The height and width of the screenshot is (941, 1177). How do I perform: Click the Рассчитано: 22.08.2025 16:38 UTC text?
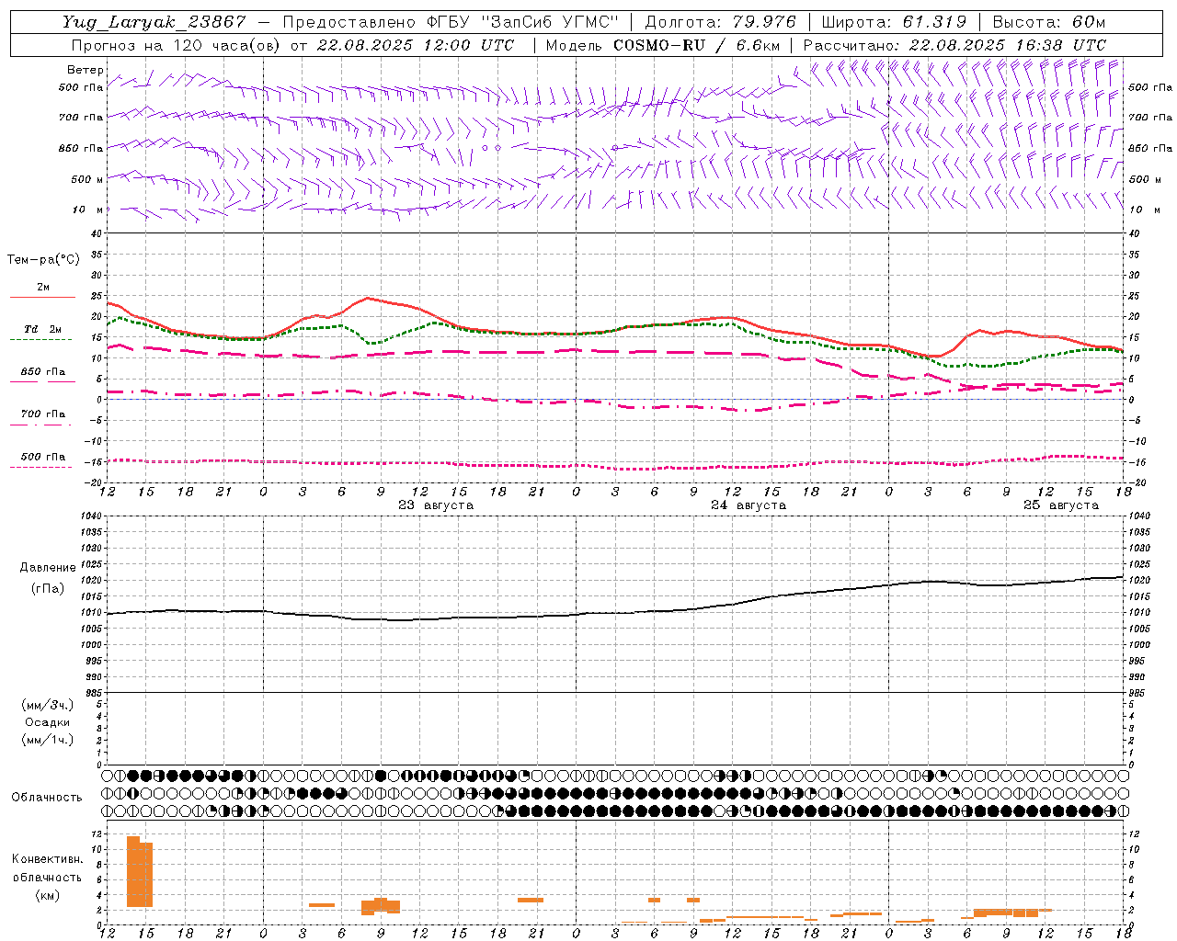(954, 45)
